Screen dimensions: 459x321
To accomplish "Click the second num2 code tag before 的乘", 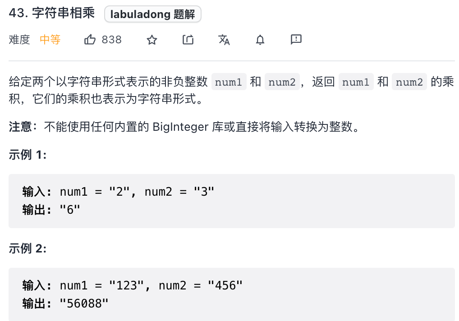I will tap(409, 82).
